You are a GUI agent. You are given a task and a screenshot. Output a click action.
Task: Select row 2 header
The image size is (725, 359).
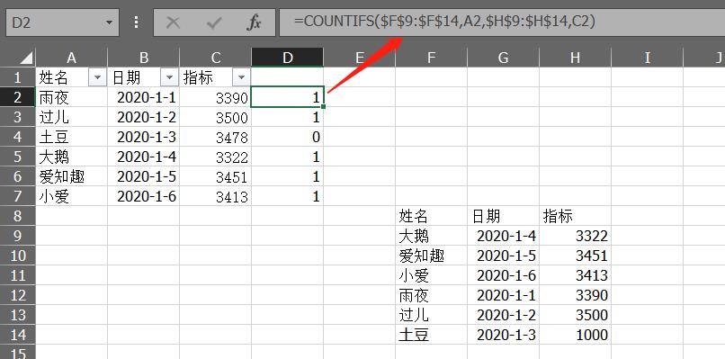[18, 97]
